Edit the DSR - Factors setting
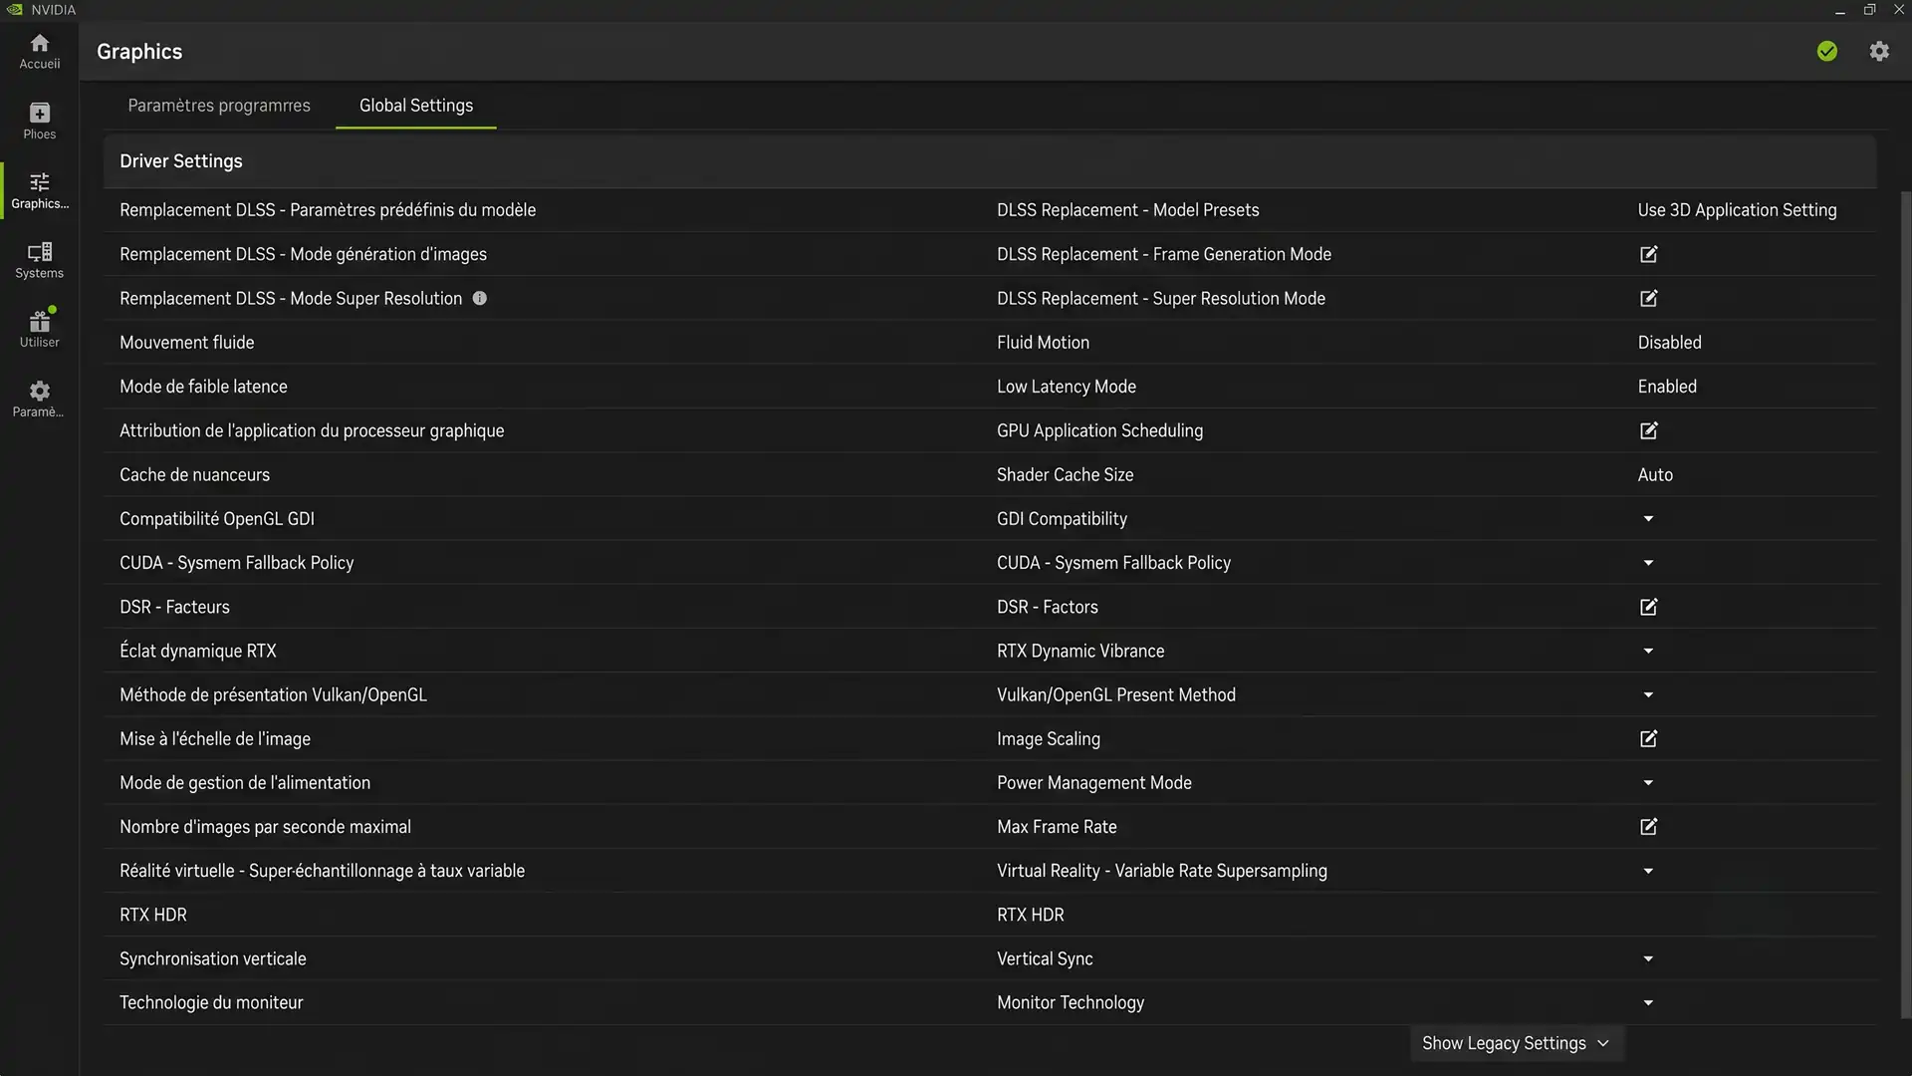The width and height of the screenshot is (1912, 1076). tap(1648, 607)
